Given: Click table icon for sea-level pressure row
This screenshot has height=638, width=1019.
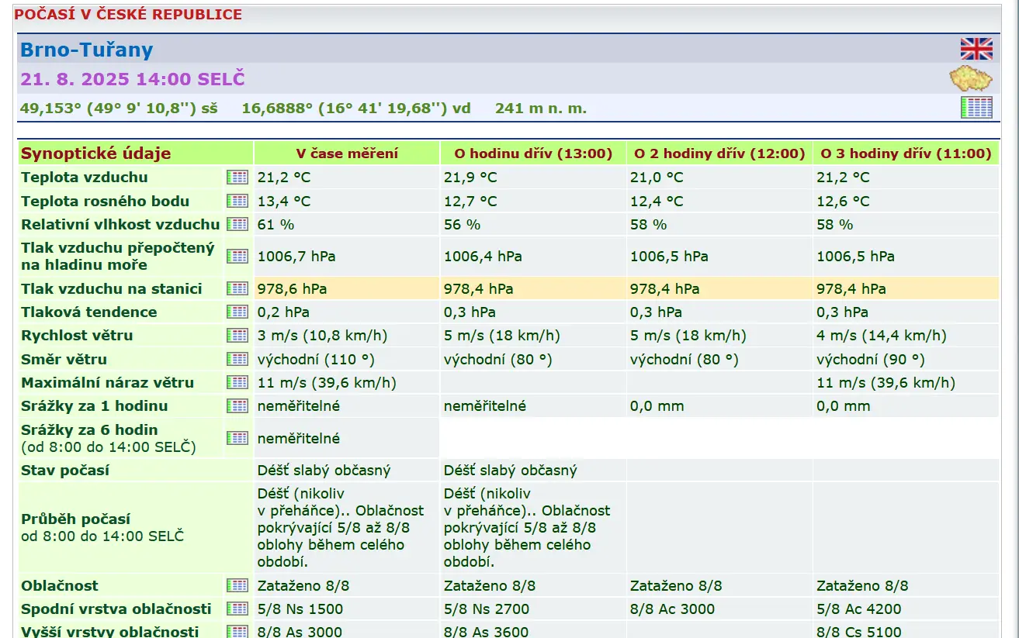Looking at the screenshot, I should [237, 256].
